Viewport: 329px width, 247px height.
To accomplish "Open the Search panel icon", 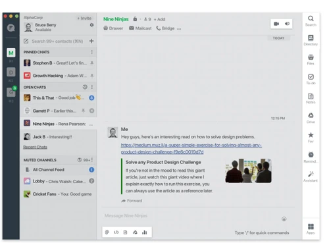I will click(311, 18).
